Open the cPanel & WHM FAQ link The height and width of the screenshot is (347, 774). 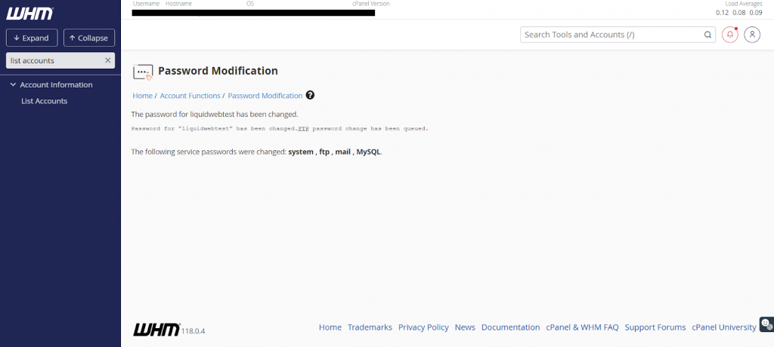tap(583, 327)
